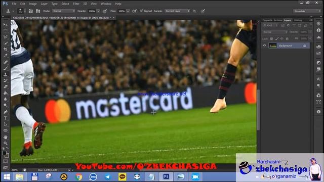Open the Opacity dropdown arrow in options bar

[98, 11]
